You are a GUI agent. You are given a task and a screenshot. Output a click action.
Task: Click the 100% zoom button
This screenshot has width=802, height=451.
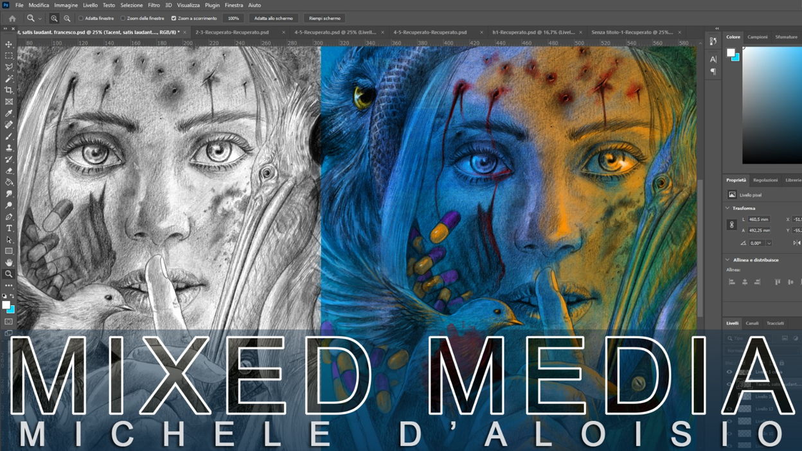click(233, 19)
